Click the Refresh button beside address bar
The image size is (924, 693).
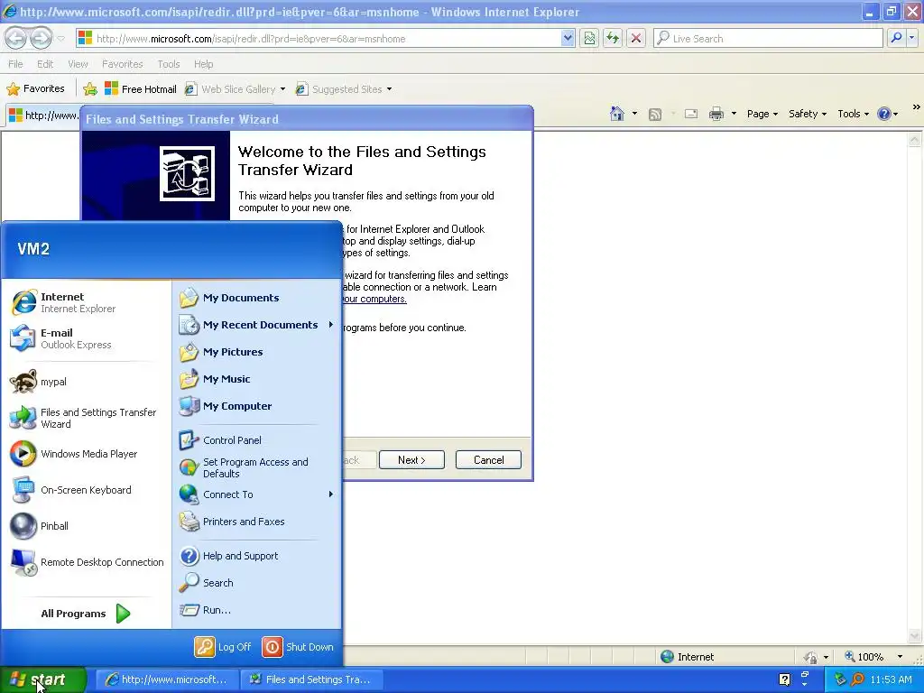click(x=613, y=38)
